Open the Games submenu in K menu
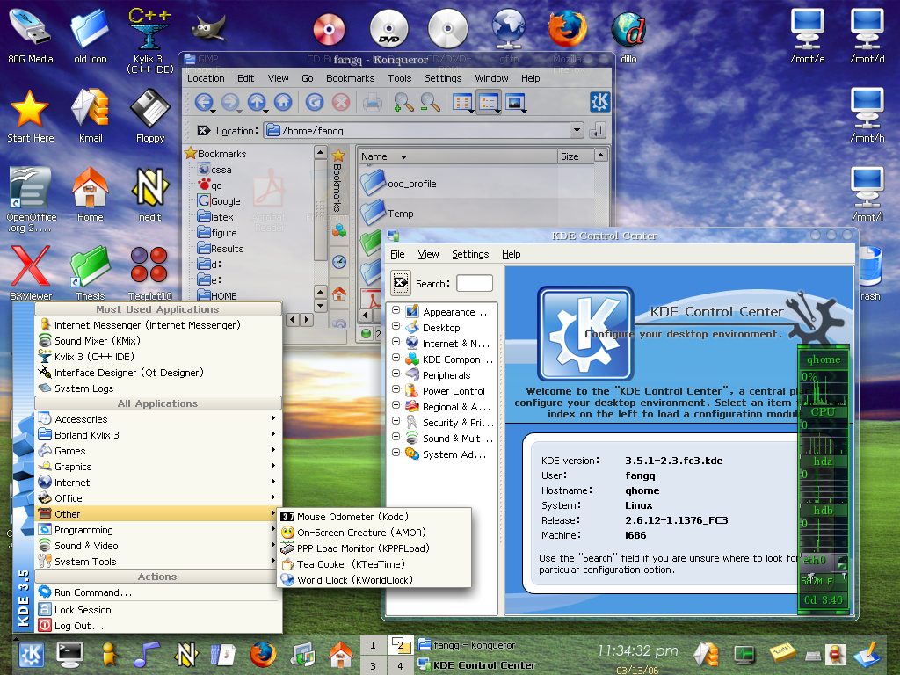 pyautogui.click(x=157, y=451)
